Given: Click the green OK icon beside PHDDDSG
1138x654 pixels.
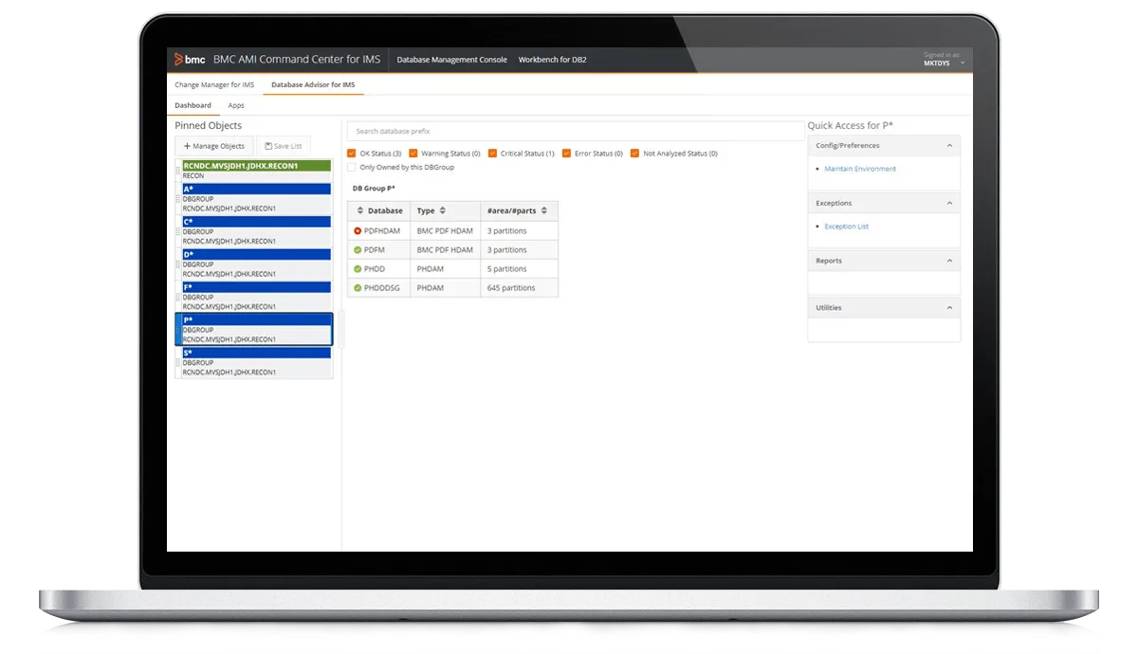Looking at the screenshot, I should [x=358, y=287].
